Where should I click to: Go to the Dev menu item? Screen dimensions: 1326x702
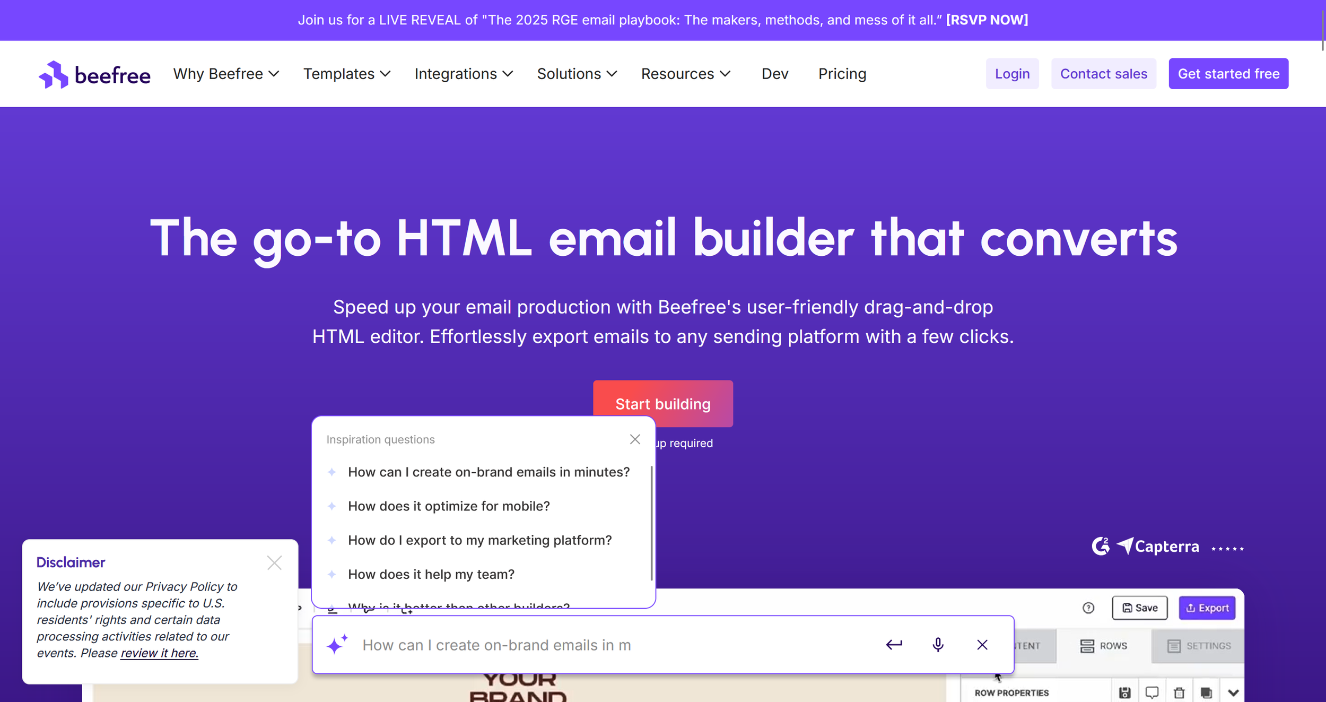[774, 74]
